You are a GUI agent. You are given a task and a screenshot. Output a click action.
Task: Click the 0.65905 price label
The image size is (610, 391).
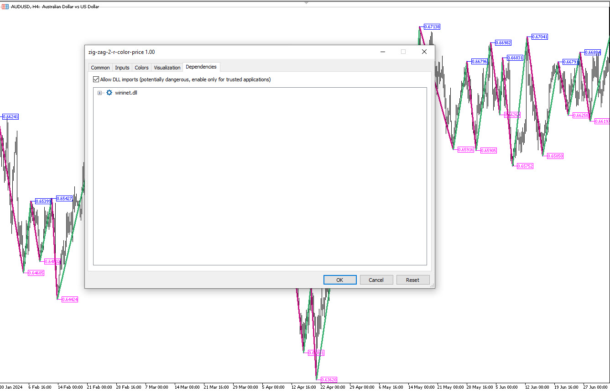point(489,150)
